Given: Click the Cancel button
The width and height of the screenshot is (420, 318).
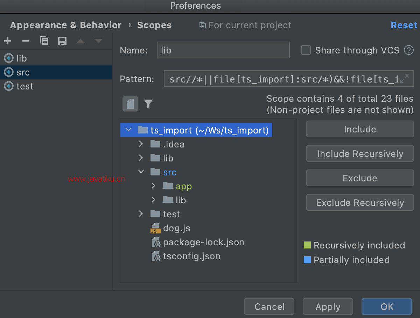Looking at the screenshot, I should [x=269, y=307].
